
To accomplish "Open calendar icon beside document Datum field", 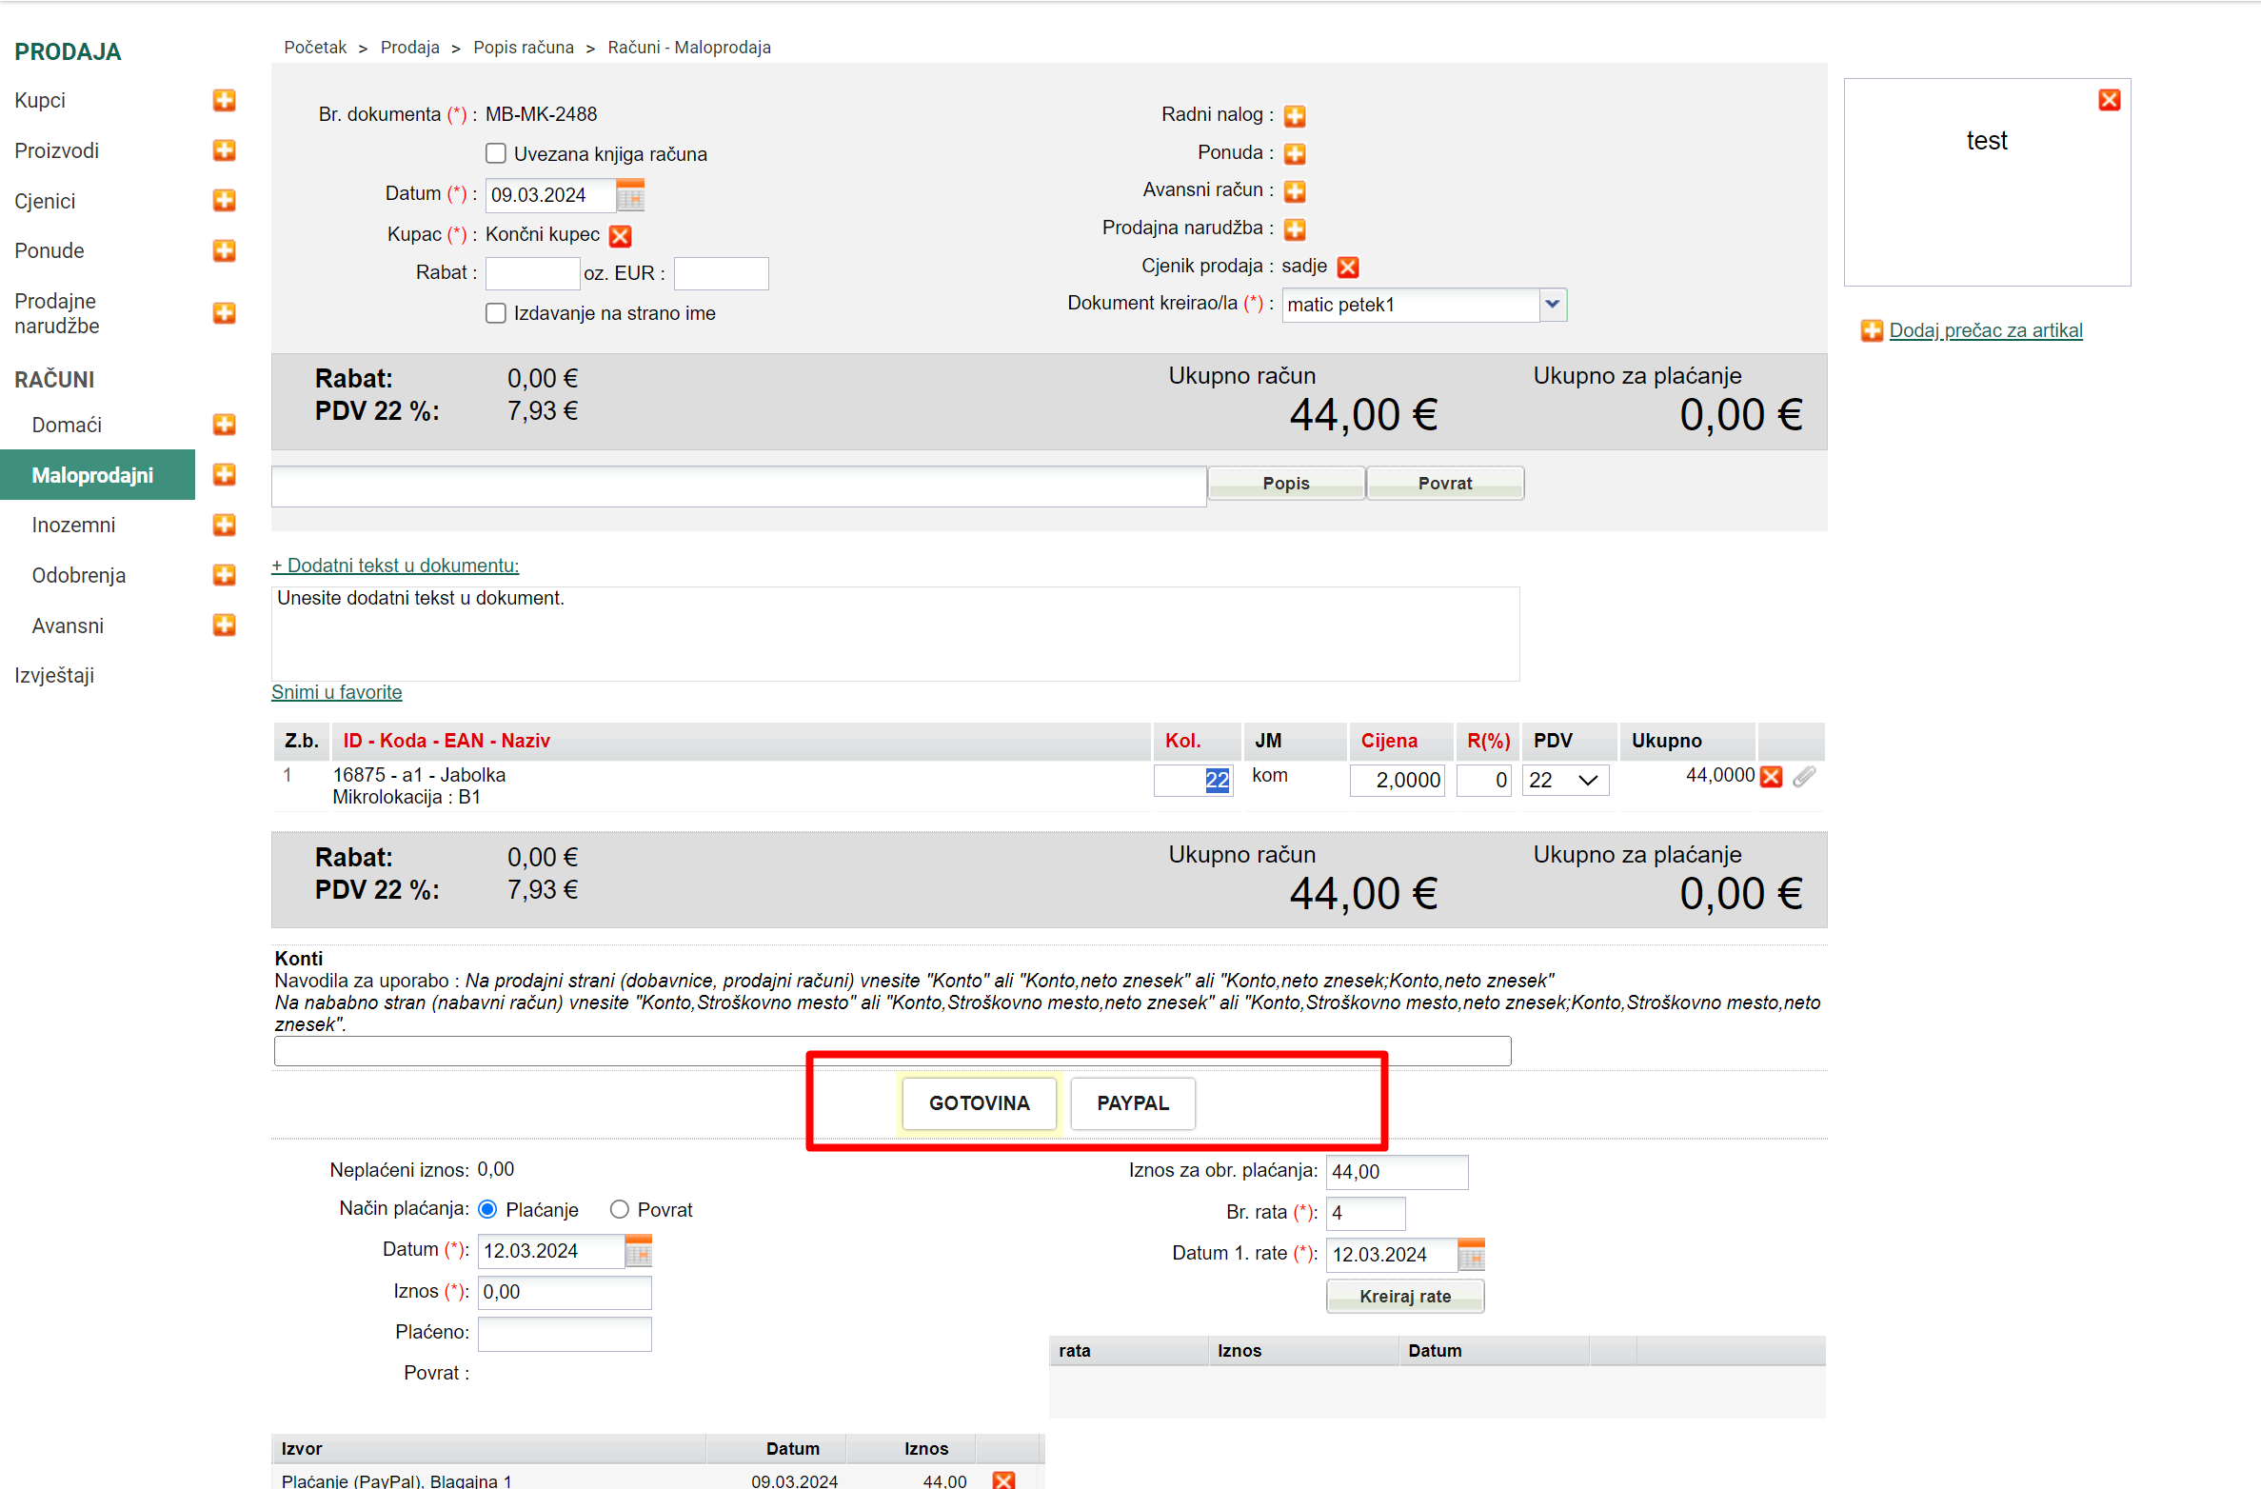I will [629, 196].
